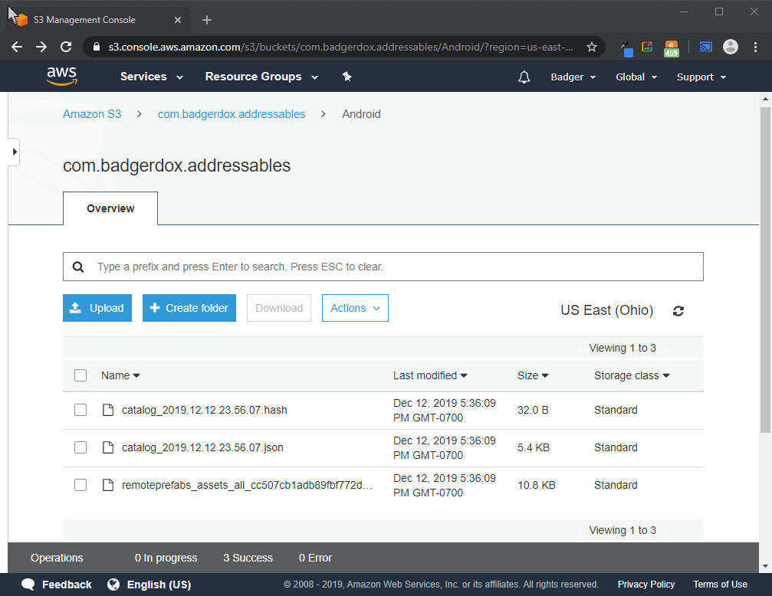This screenshot has width=772, height=596.
Task: Click the framed picture extension icon
Action: pyautogui.click(x=648, y=47)
